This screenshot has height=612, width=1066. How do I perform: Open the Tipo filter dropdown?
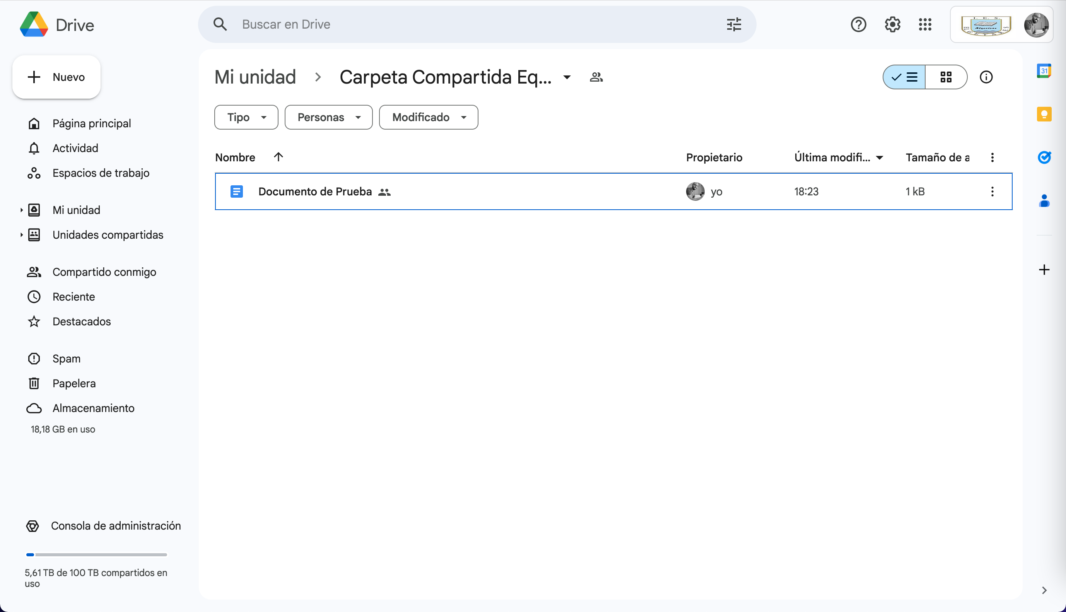coord(246,117)
